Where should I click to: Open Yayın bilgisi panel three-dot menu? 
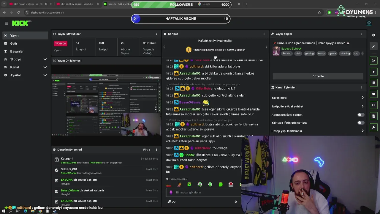(x=362, y=34)
